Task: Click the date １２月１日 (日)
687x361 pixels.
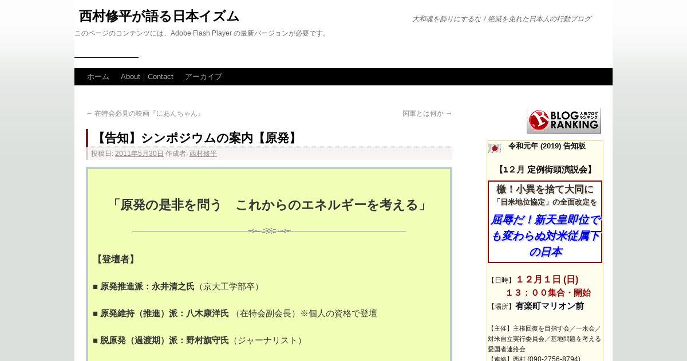Action: 547,280
